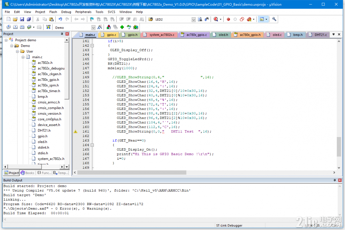The image size is (345, 230).
Task: Open Configuration with the wrench icon
Action: click(x=274, y=19)
